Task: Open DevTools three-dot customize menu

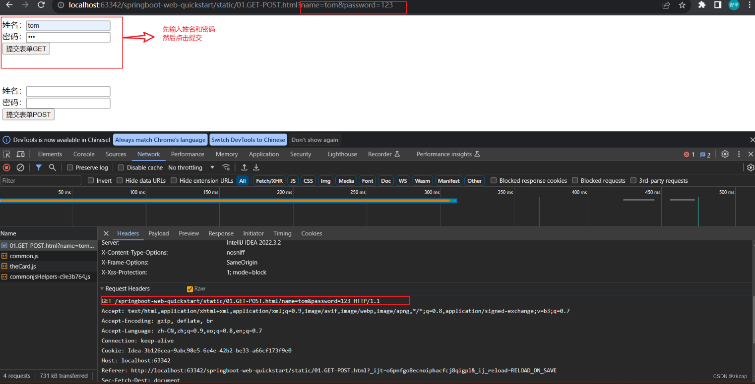Action: pos(739,154)
